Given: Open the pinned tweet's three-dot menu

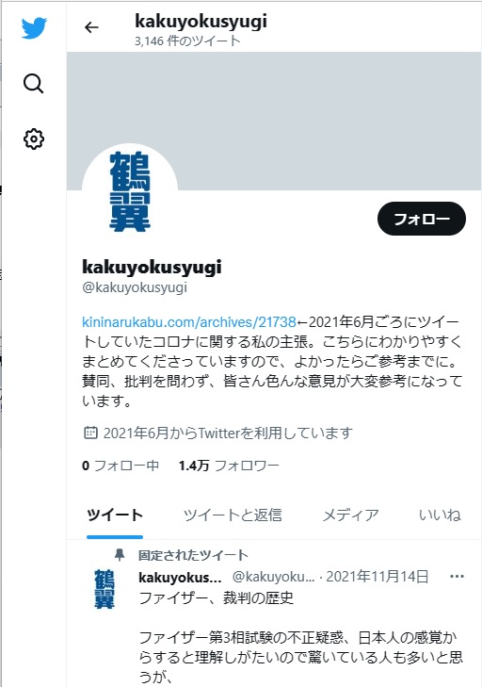Looking at the screenshot, I should 457,576.
